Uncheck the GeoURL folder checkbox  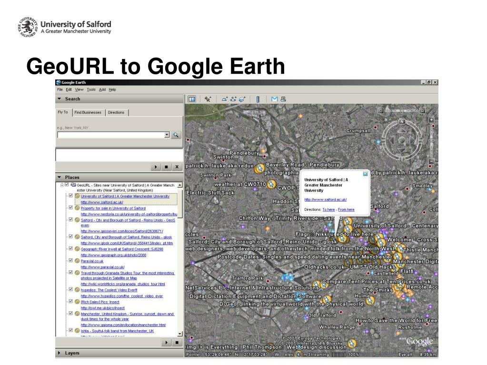[67, 185]
